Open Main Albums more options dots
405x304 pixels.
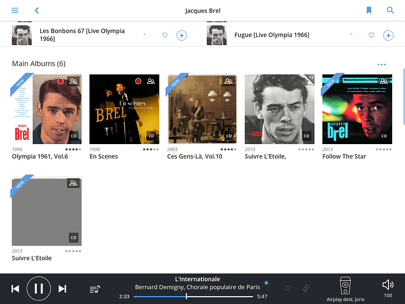click(382, 64)
